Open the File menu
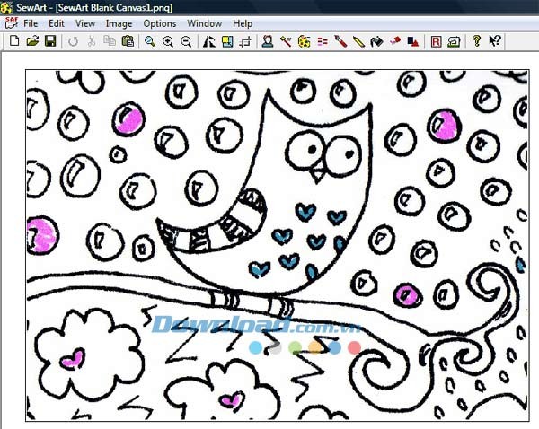The image size is (539, 429). click(31, 22)
